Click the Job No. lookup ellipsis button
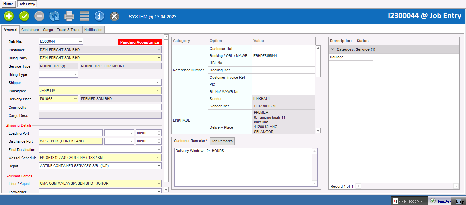The height and width of the screenshot is (205, 466). 81,41
